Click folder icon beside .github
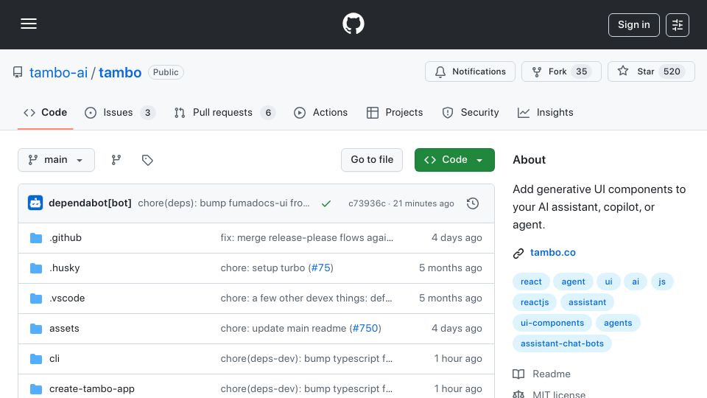The image size is (707, 398). tap(36, 238)
